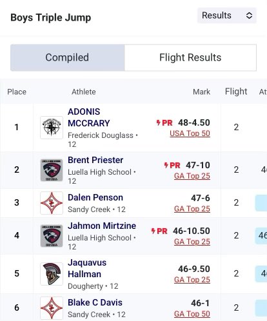Click Frederick Douglass team logo icon

coord(52,128)
